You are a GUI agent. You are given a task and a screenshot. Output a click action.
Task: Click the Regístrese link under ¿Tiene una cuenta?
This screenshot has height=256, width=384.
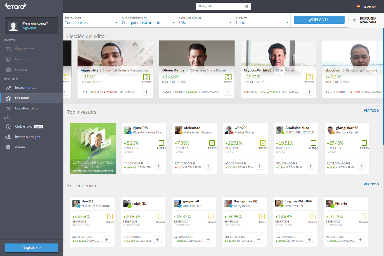coord(29,28)
